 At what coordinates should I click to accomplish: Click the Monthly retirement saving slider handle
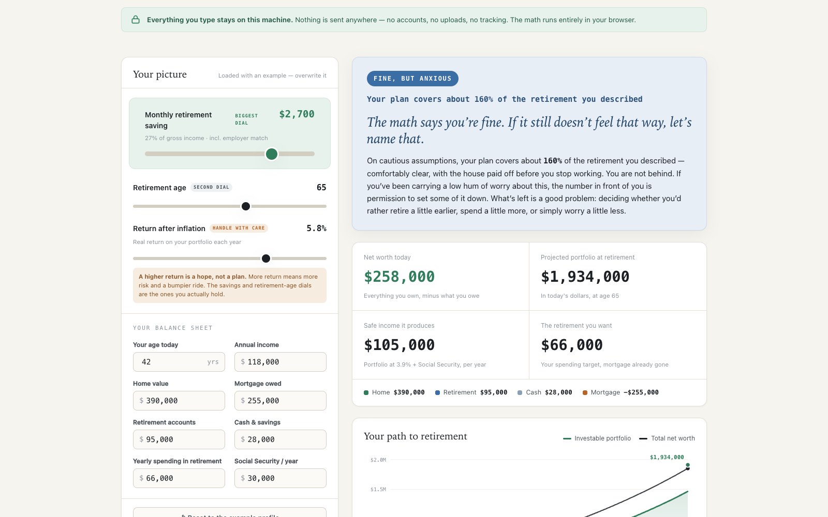tap(272, 154)
